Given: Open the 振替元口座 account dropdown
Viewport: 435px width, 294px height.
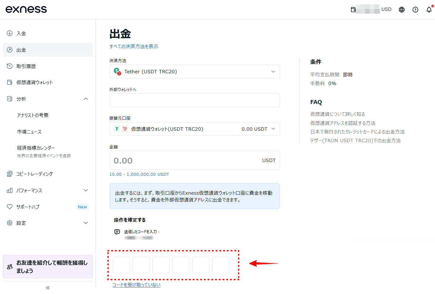Looking at the screenshot, I should 194,129.
